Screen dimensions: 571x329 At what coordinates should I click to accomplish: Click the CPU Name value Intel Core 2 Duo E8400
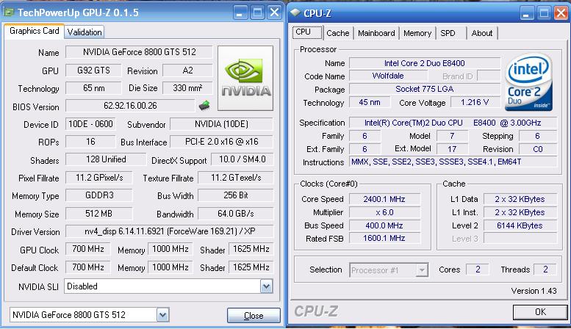424,63
